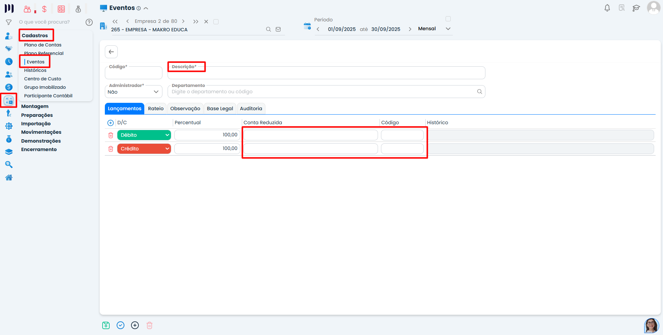663x335 pixels.
Task: Open the home icon in left sidebar
Action: click(9, 178)
